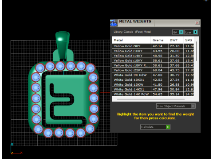Select Yellow Gold:14KY row
The width and height of the screenshot is (213, 159).
pyautogui.click(x=153, y=56)
